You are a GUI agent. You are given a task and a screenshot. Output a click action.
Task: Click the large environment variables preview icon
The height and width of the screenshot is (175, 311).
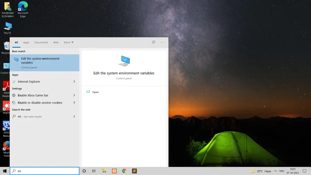pos(124,61)
